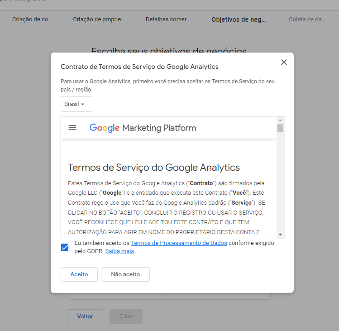
Task: Click the Voltar button
Action: click(x=85, y=317)
